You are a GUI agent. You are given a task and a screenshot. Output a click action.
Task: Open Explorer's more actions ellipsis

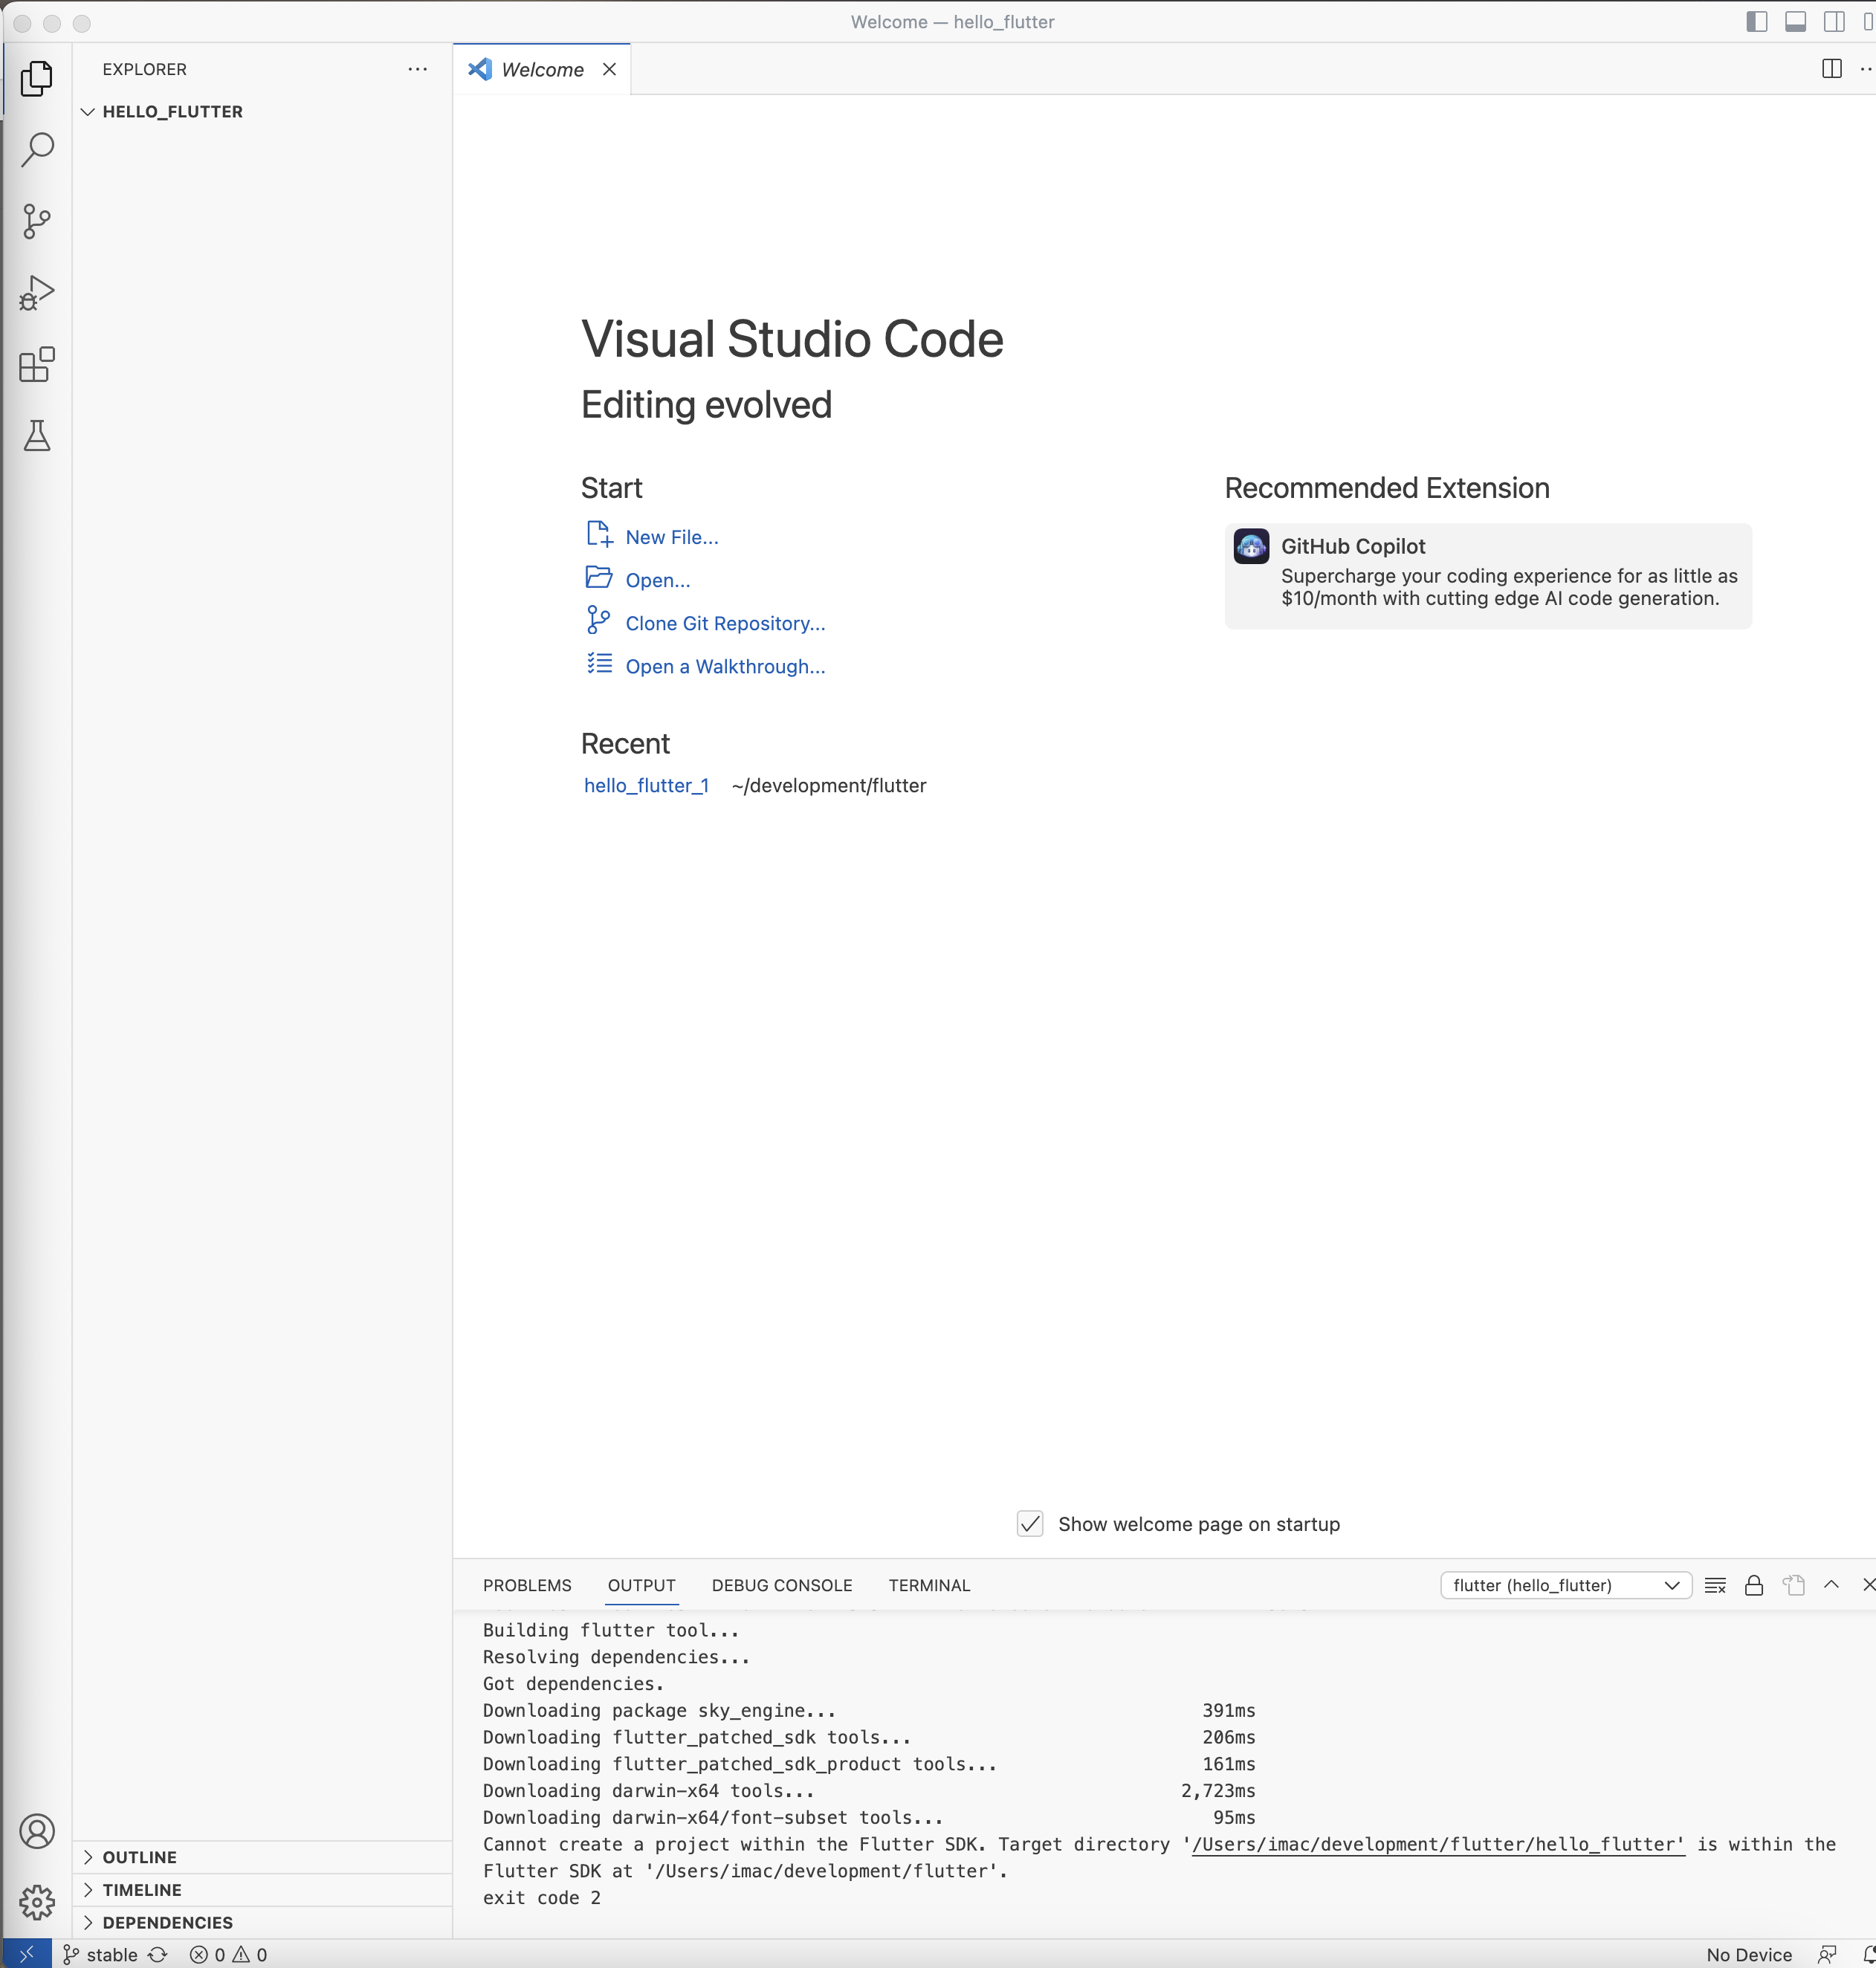tap(418, 69)
